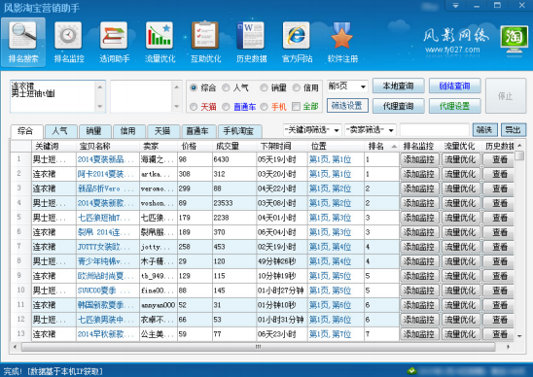533x377 pixels.
Task: Open the 卖家筛选 dropdown
Action: pos(391,130)
